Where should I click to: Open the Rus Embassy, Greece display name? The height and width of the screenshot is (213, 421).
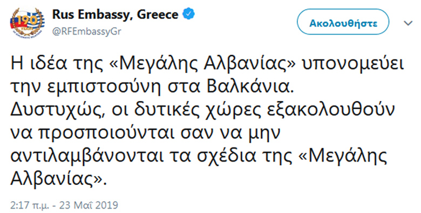coord(115,15)
